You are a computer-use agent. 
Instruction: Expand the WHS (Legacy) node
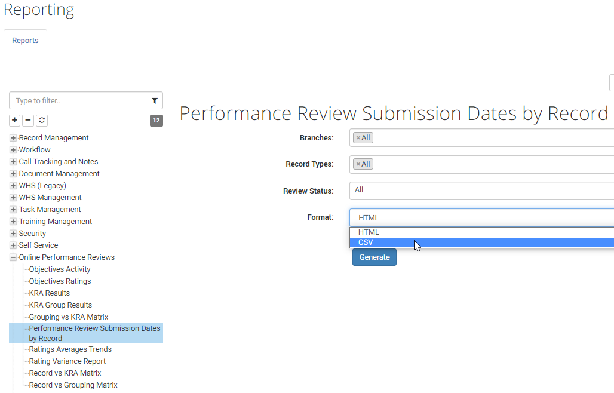pos(13,186)
